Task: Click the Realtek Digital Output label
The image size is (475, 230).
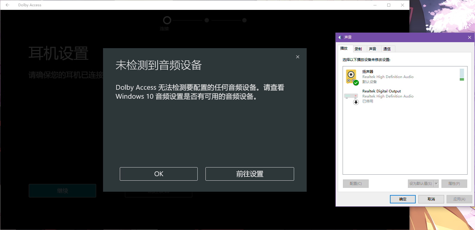Action: pos(382,91)
